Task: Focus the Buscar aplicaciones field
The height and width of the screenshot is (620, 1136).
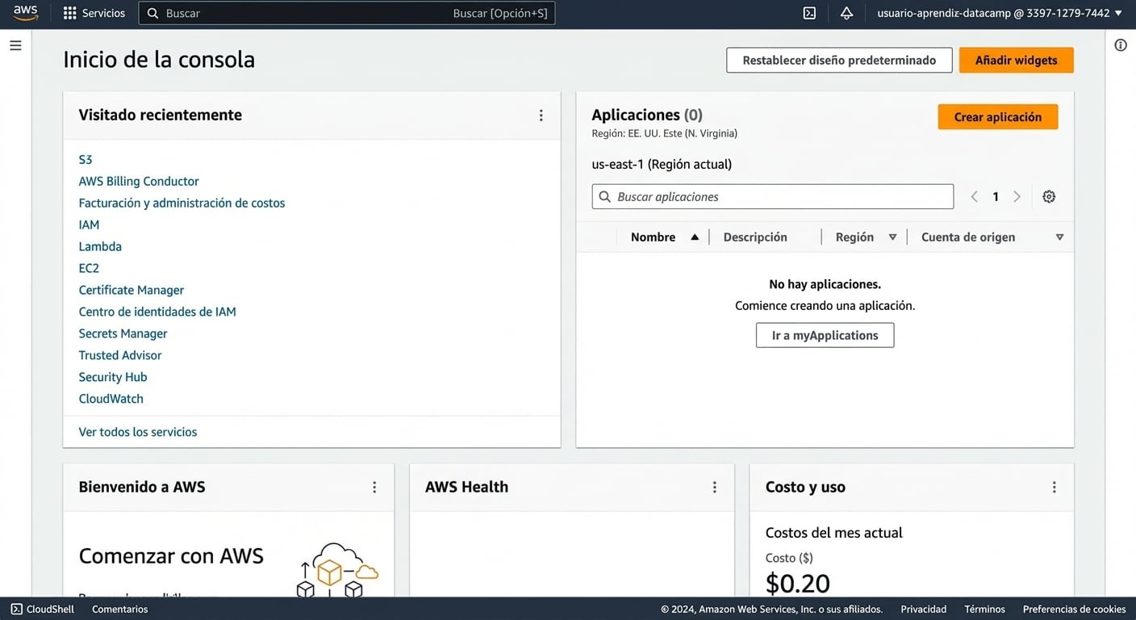Action: click(x=773, y=196)
